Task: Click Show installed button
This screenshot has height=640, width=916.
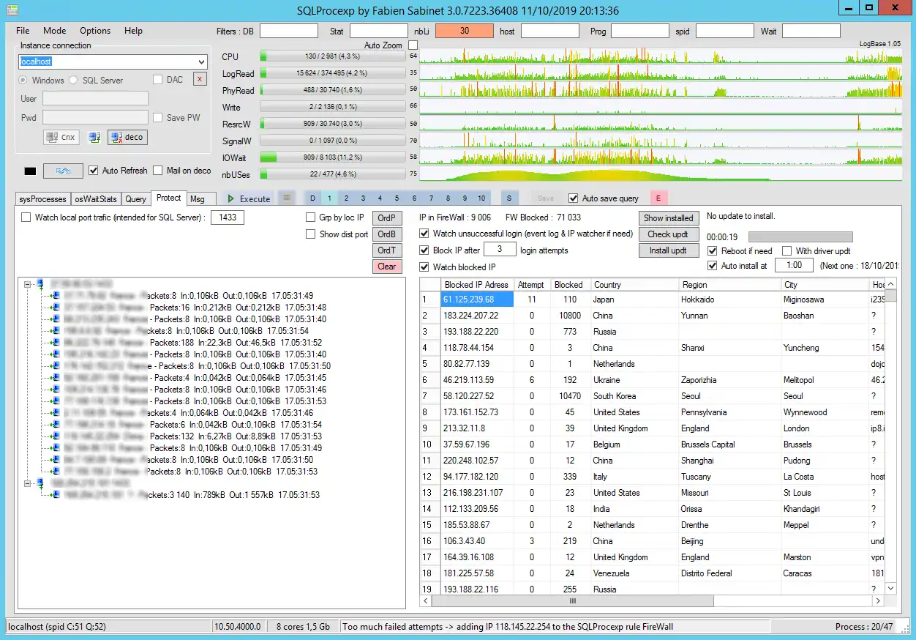Action: click(x=669, y=218)
